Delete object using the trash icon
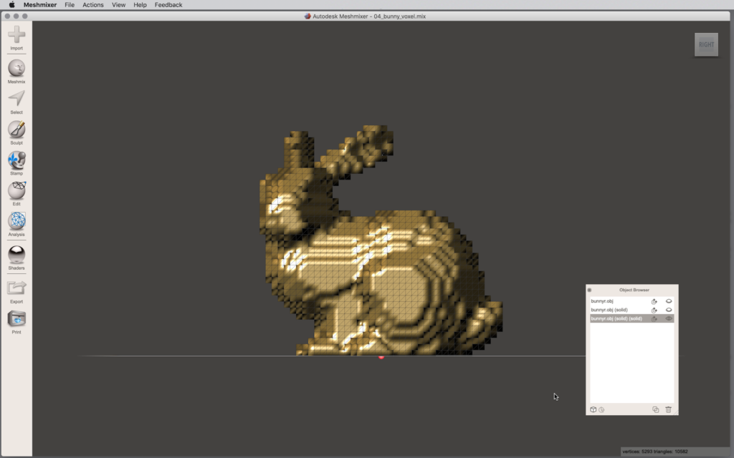 668,409
